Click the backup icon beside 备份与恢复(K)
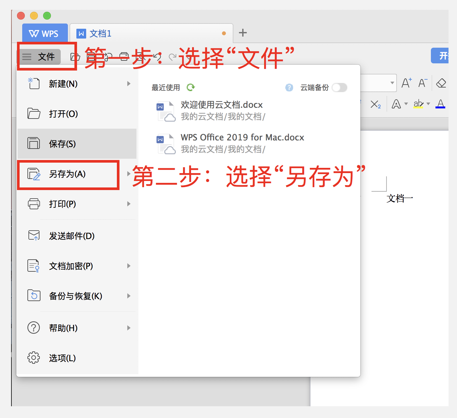 (34, 296)
